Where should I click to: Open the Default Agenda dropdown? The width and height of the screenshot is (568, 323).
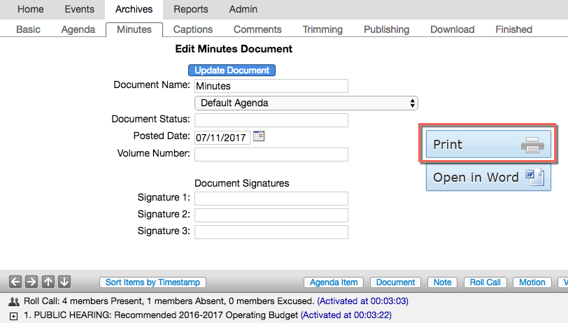[306, 103]
